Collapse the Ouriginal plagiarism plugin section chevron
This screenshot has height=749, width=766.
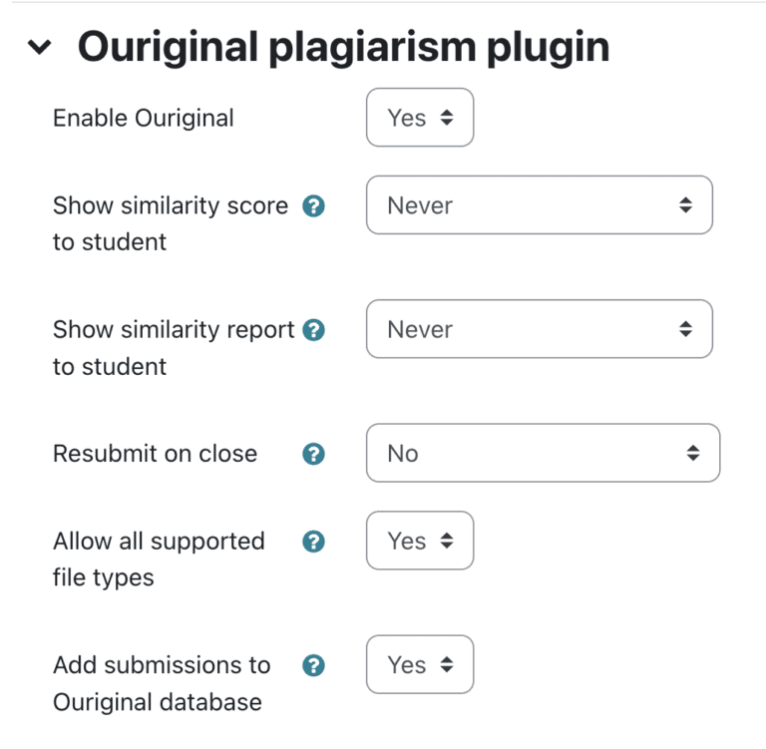pos(40,47)
